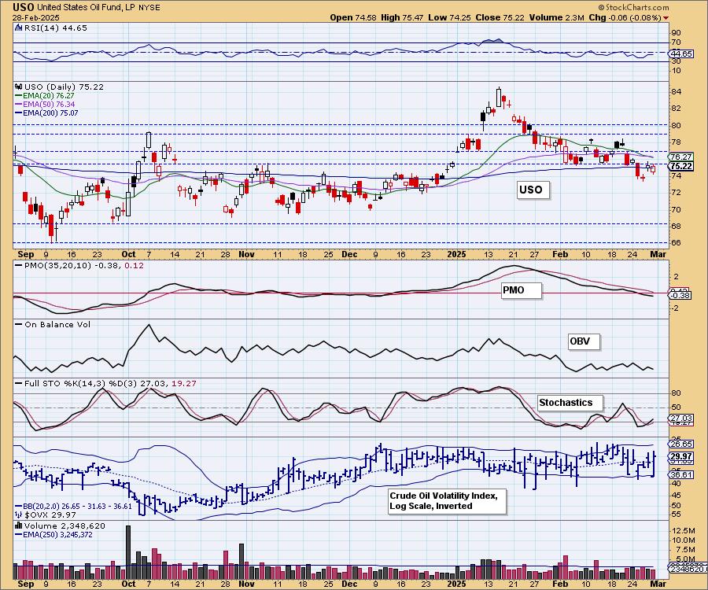The image size is (708, 590).
Task: Click the EMA(20) 76.27 legend entry
Action: (x=45, y=96)
